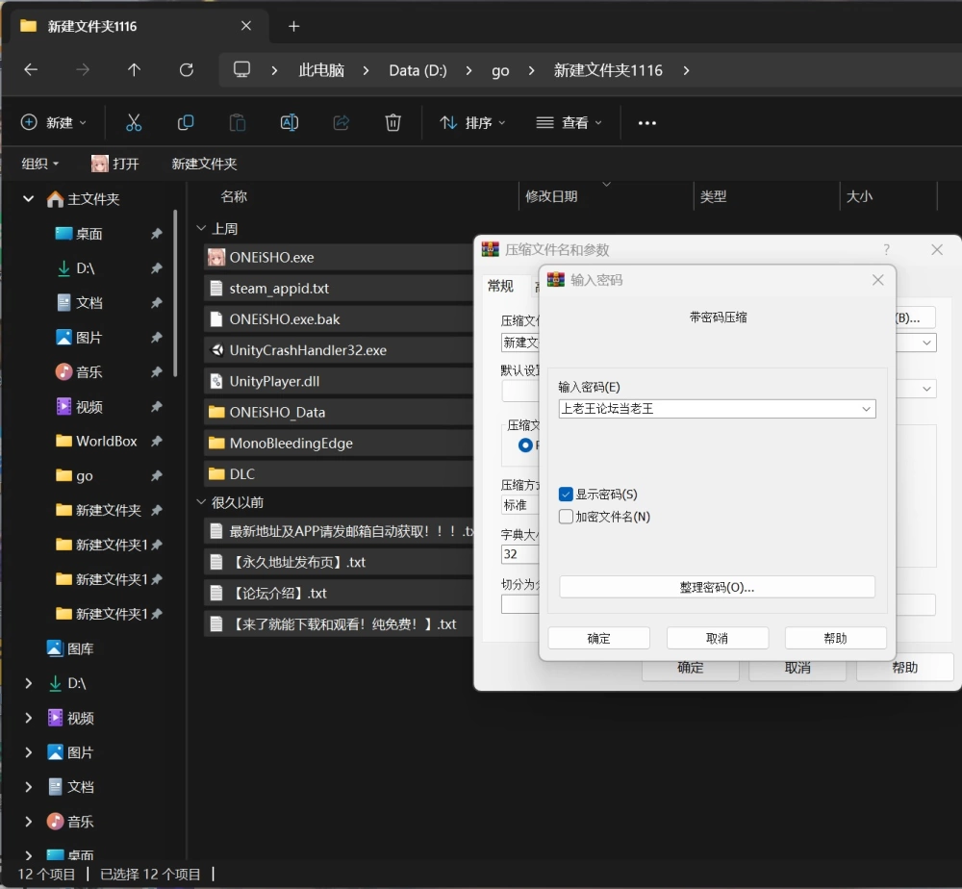962x889 pixels.
Task: Click go breadcrumb segment
Action: point(500,70)
